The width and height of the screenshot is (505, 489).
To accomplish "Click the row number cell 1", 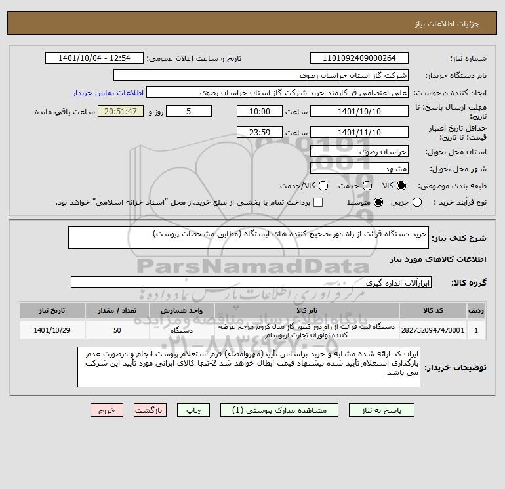I will point(476,330).
